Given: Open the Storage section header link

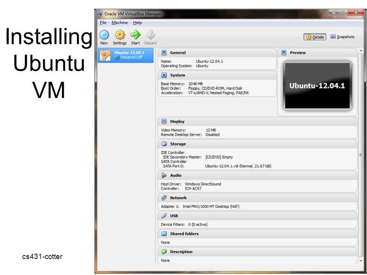Looking at the screenshot, I should click(x=178, y=144).
